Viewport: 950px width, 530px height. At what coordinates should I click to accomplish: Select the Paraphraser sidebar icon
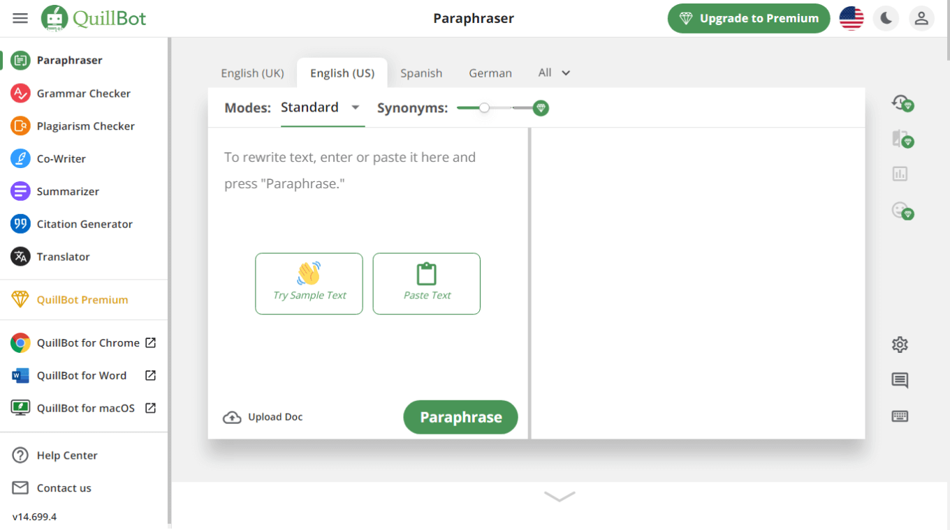(x=20, y=60)
